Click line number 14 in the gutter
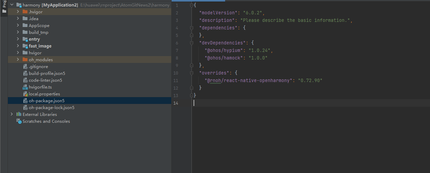 click(x=176, y=103)
